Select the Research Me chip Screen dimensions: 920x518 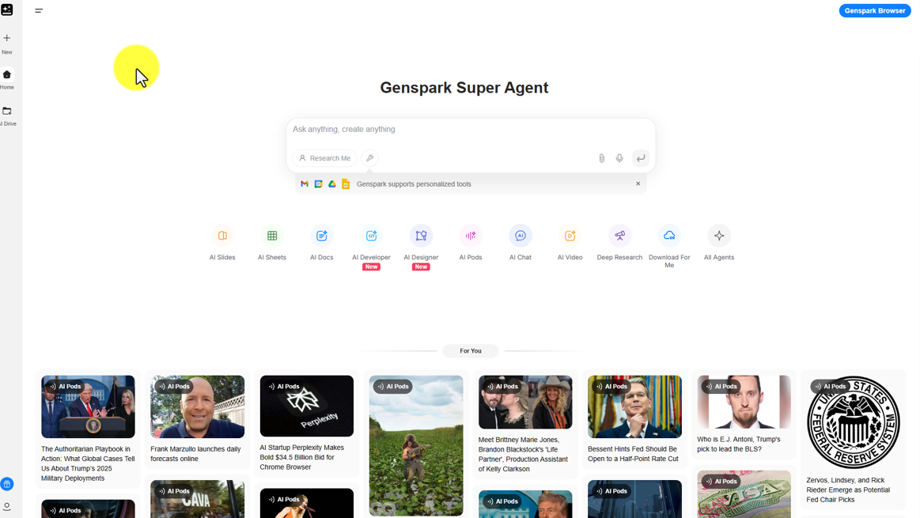(324, 158)
